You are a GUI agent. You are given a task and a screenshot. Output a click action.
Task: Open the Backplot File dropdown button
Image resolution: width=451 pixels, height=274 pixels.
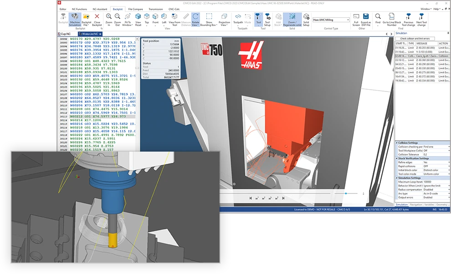[x=86, y=19]
